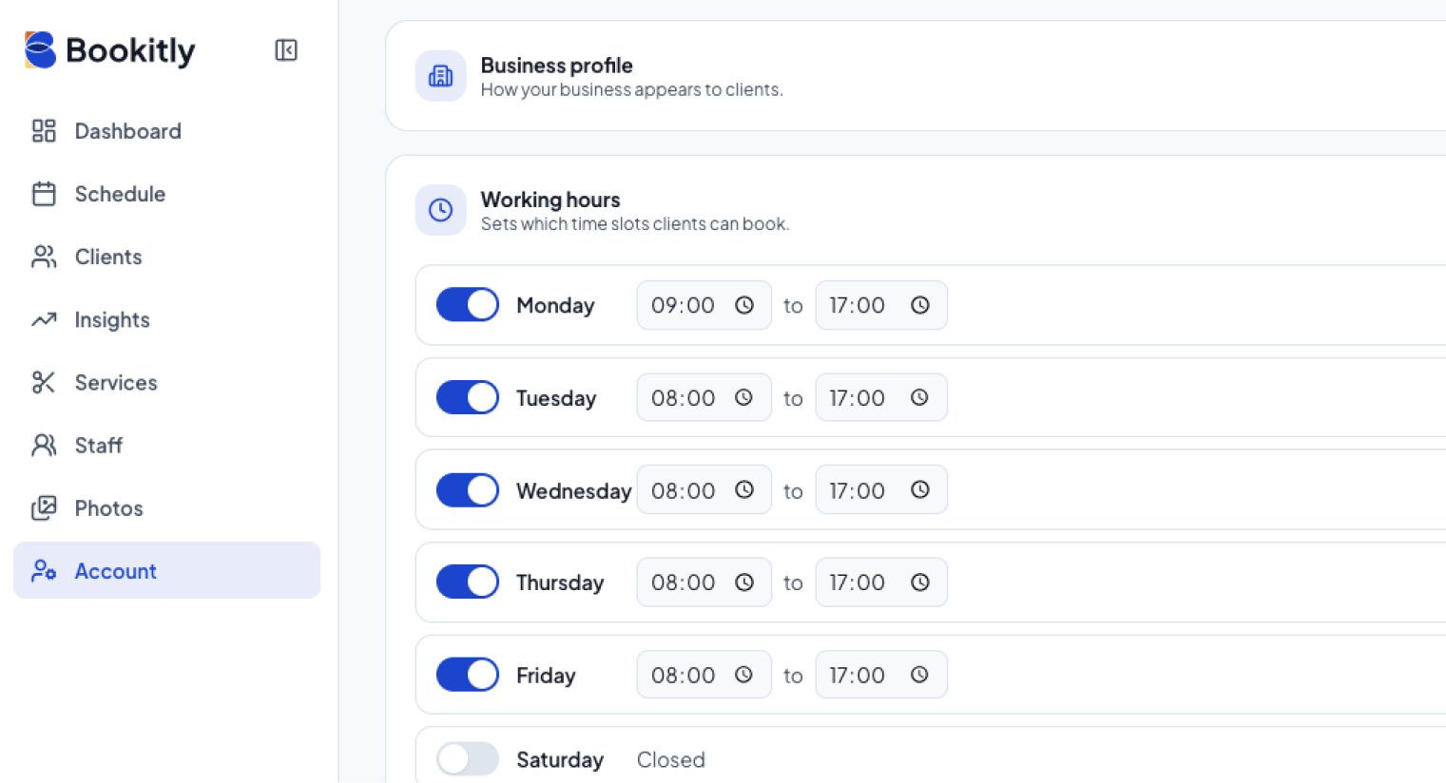Open clock picker for Friday start time

pos(744,675)
